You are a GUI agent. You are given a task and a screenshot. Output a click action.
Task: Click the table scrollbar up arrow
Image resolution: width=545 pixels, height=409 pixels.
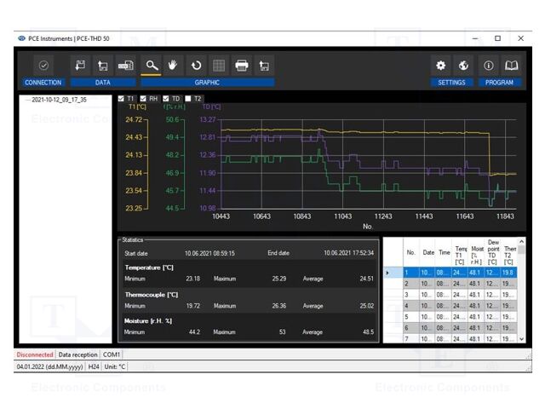[x=522, y=242]
